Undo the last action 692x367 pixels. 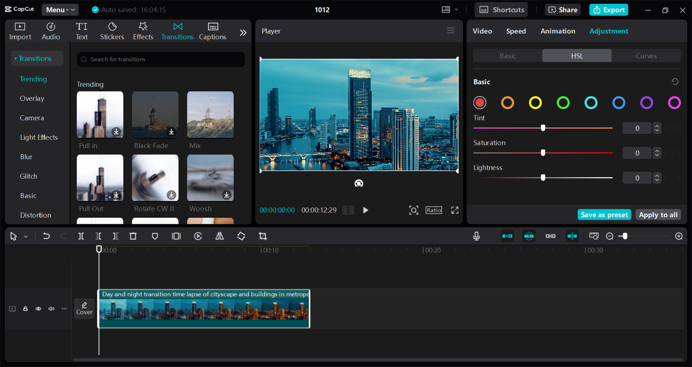click(46, 236)
